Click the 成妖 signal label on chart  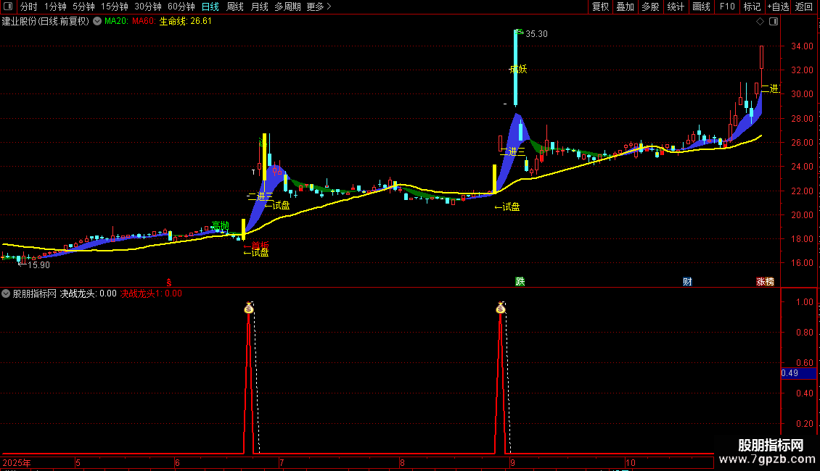(x=518, y=69)
